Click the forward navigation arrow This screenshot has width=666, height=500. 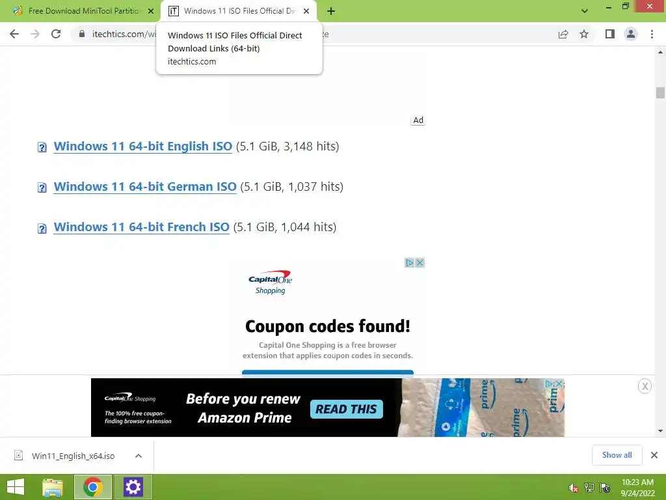[x=35, y=34]
